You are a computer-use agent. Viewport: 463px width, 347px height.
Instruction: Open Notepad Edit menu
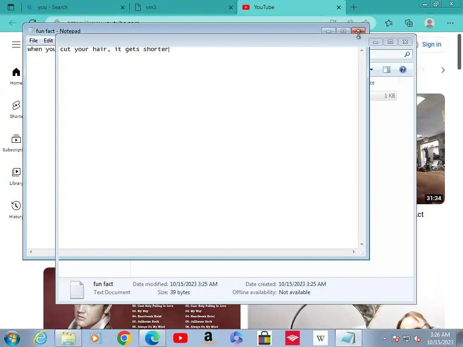pyautogui.click(x=48, y=41)
